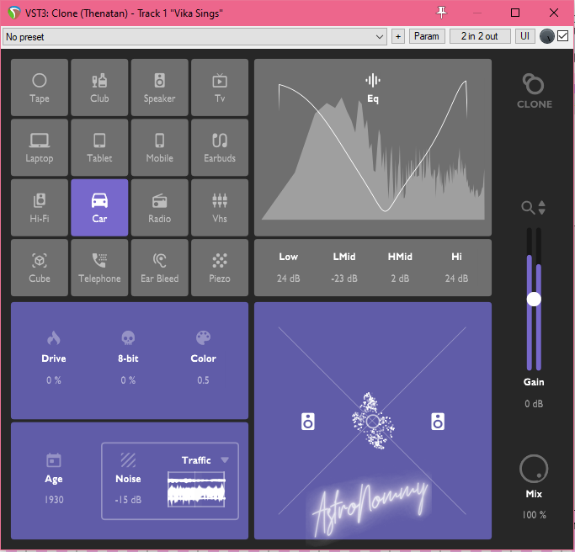Click the Low band 24 dB value

click(288, 279)
